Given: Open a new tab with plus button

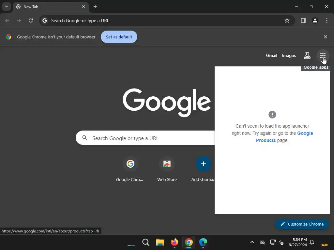Looking at the screenshot, I should coord(95,7).
